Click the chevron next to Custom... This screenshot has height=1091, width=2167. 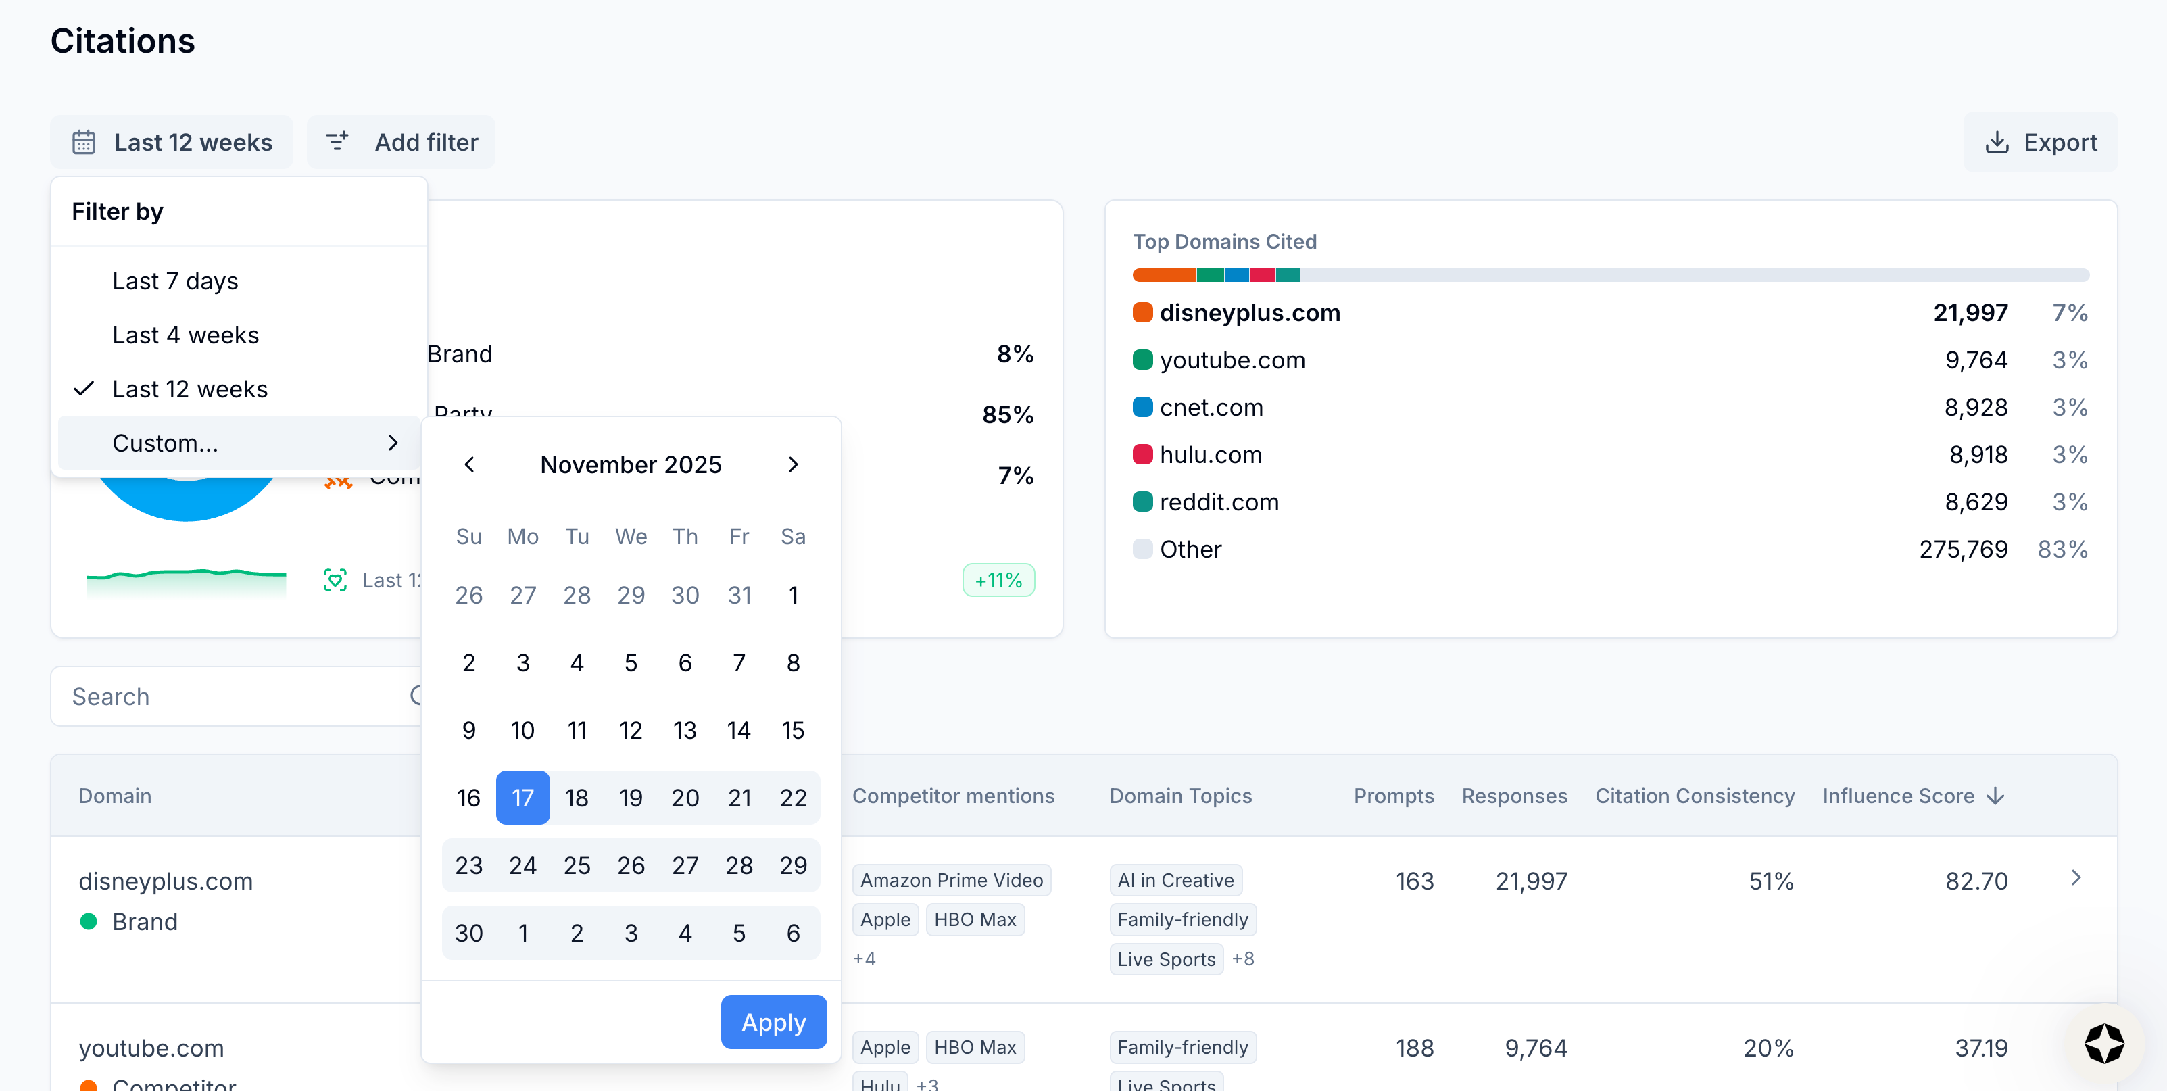click(393, 443)
